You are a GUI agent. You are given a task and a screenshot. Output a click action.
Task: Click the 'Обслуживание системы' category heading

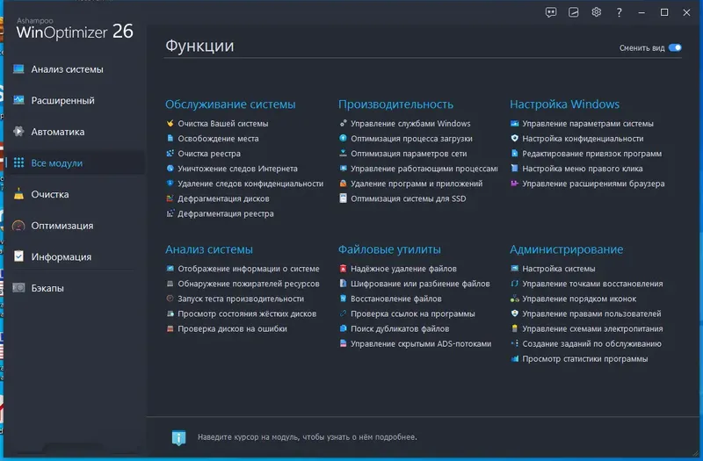(230, 104)
